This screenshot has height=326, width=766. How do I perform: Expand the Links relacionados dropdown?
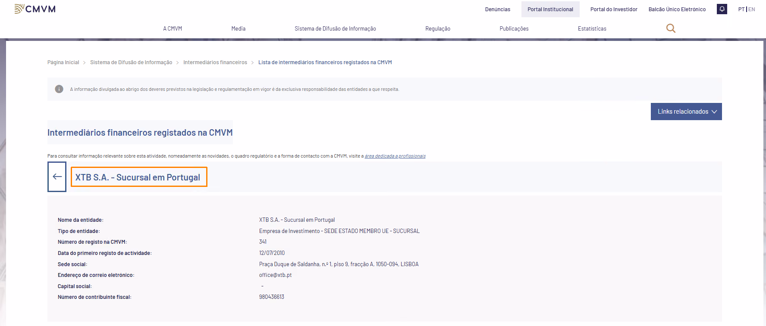(x=686, y=112)
